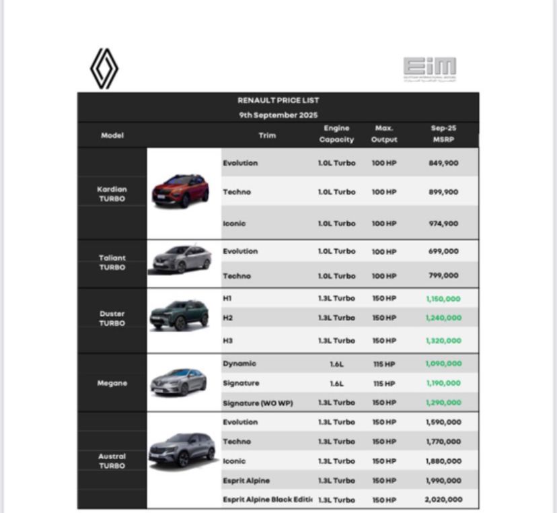Select the 'Kardian TURBO' model label
Viewport: 557px width, 513px height.
point(112,194)
